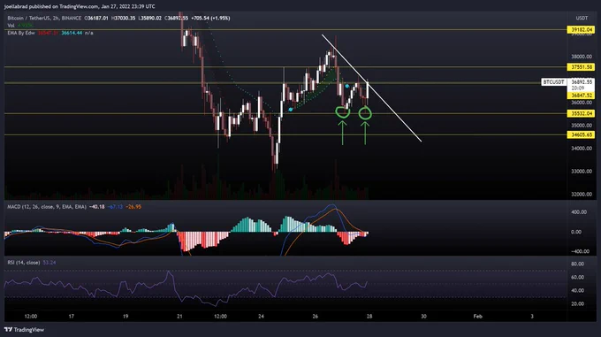This screenshot has width=601, height=337.
Task: Select the MACD (12, 26, close, 9, EMA, EMA) legend
Action: (x=47, y=207)
